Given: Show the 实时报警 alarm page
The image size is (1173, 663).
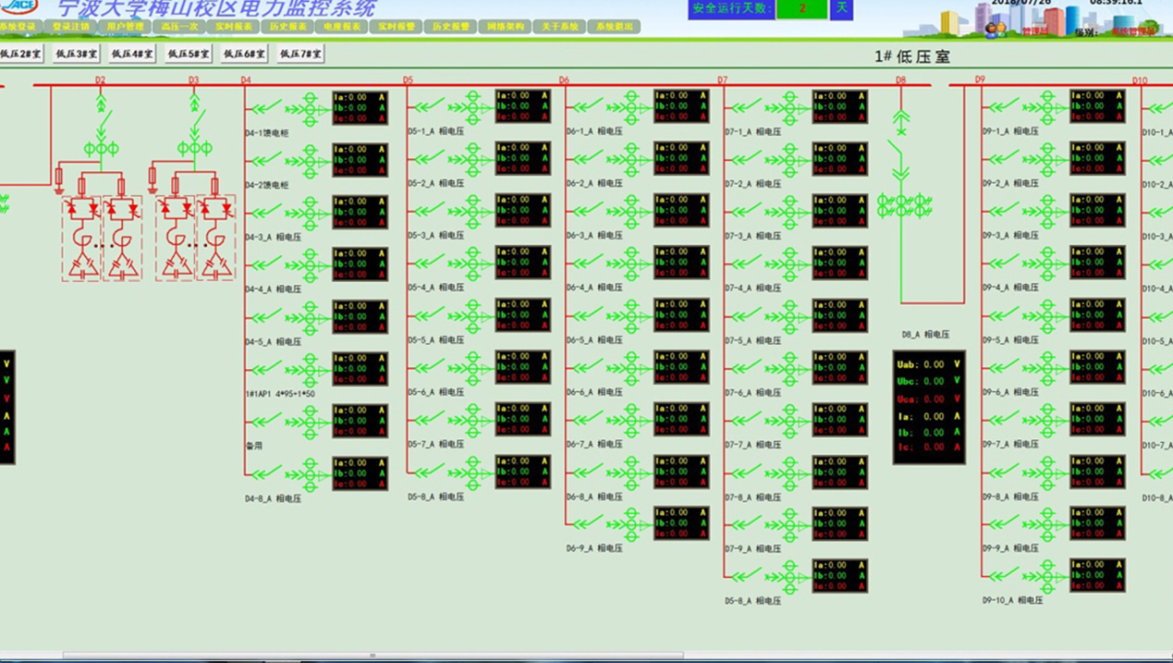Looking at the screenshot, I should [397, 27].
